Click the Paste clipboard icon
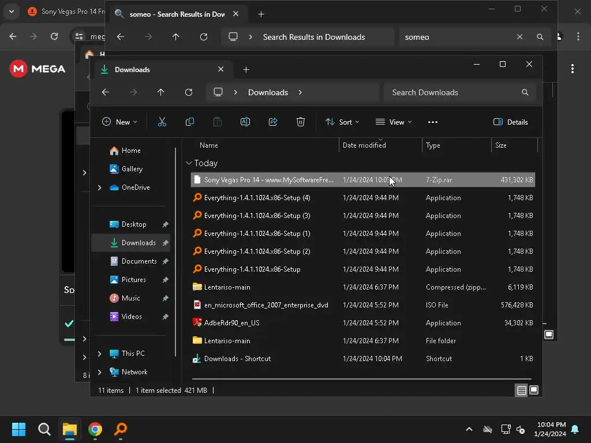This screenshot has height=443, width=591. click(218, 122)
